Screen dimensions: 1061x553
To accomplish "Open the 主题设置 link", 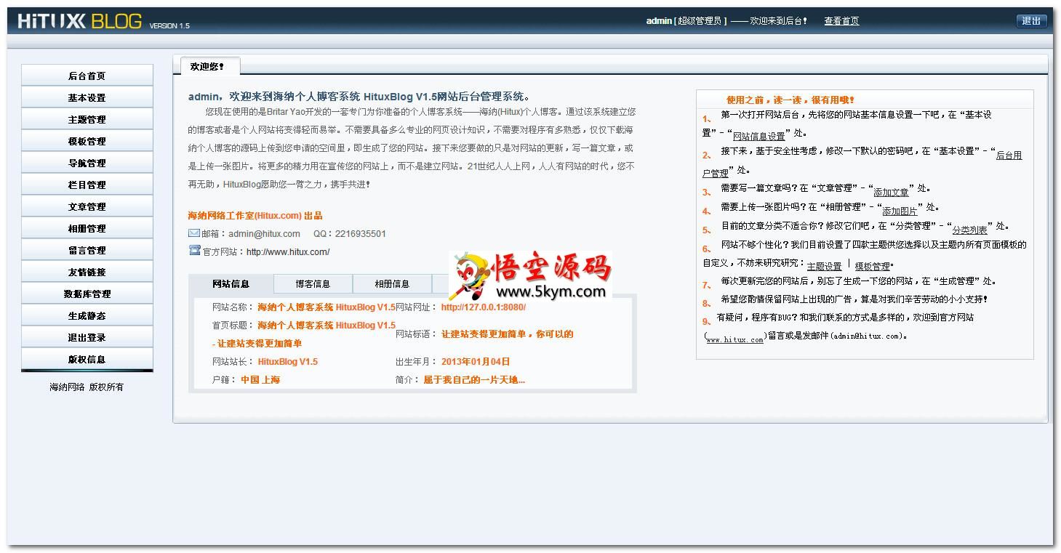I will (x=824, y=267).
